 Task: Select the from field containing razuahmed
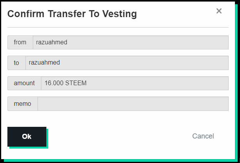point(131,42)
